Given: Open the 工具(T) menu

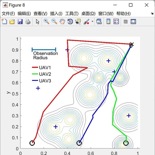Looking at the screenshot, I should click(72, 14).
